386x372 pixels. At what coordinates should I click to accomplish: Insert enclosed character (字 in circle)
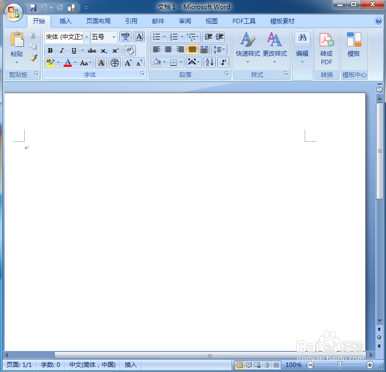click(x=115, y=63)
